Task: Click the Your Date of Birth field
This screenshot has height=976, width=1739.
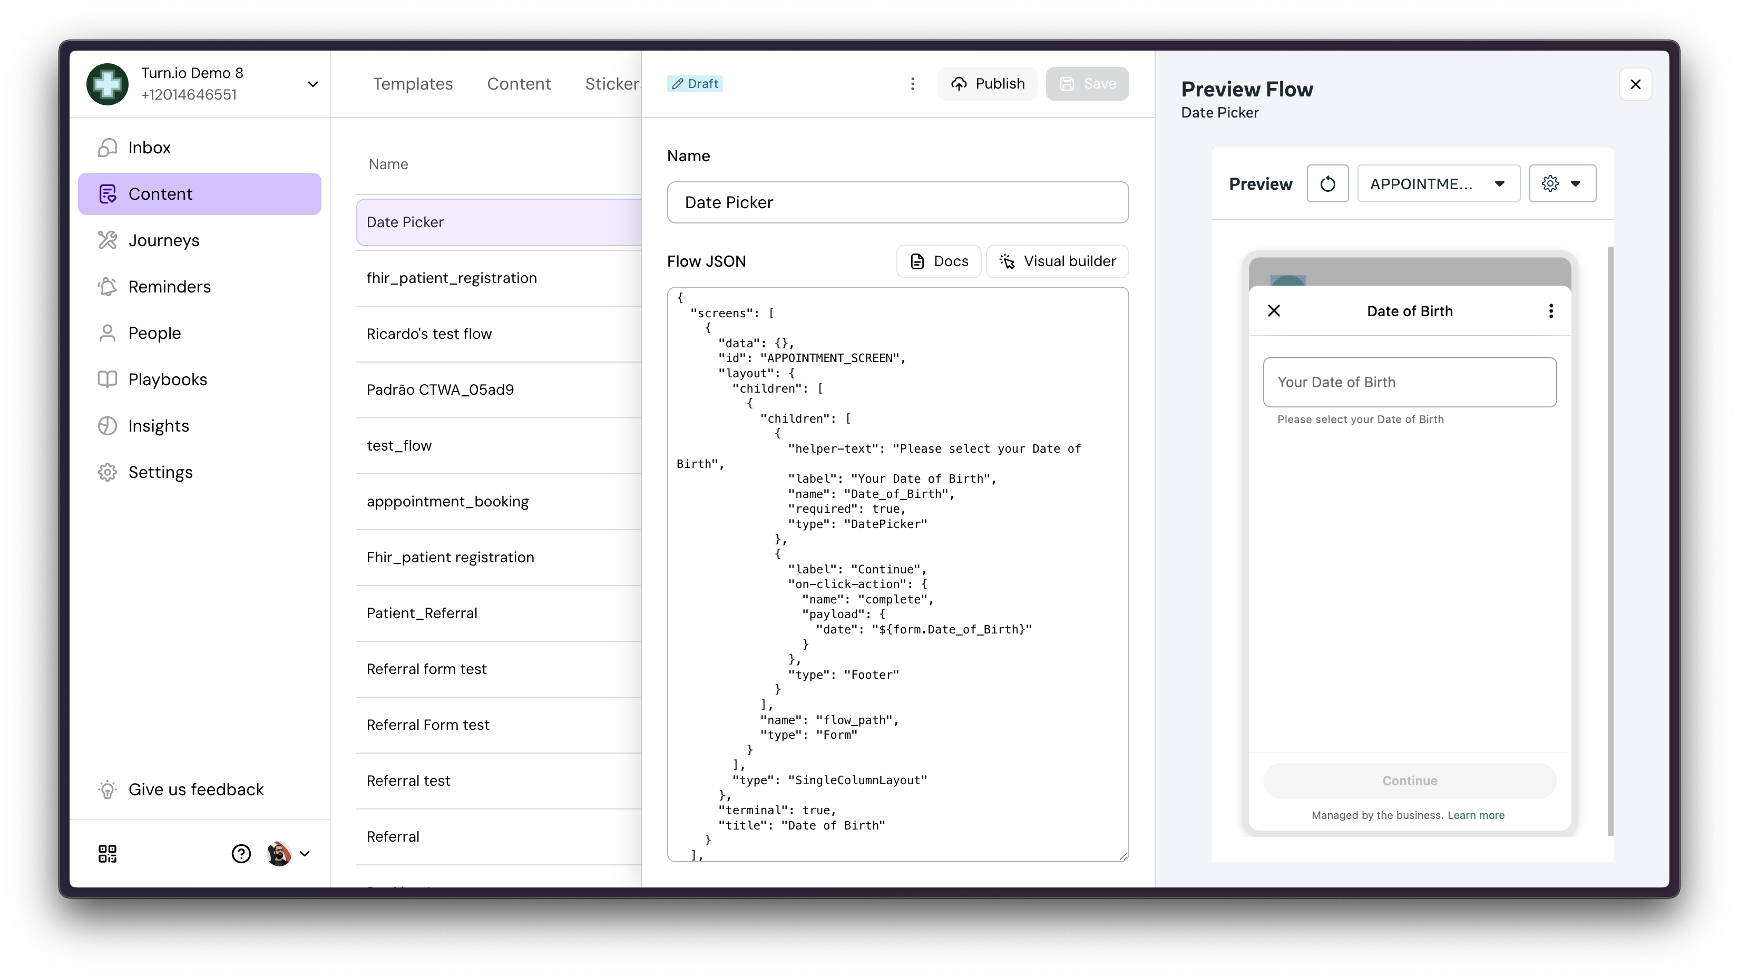Action: [x=1410, y=382]
